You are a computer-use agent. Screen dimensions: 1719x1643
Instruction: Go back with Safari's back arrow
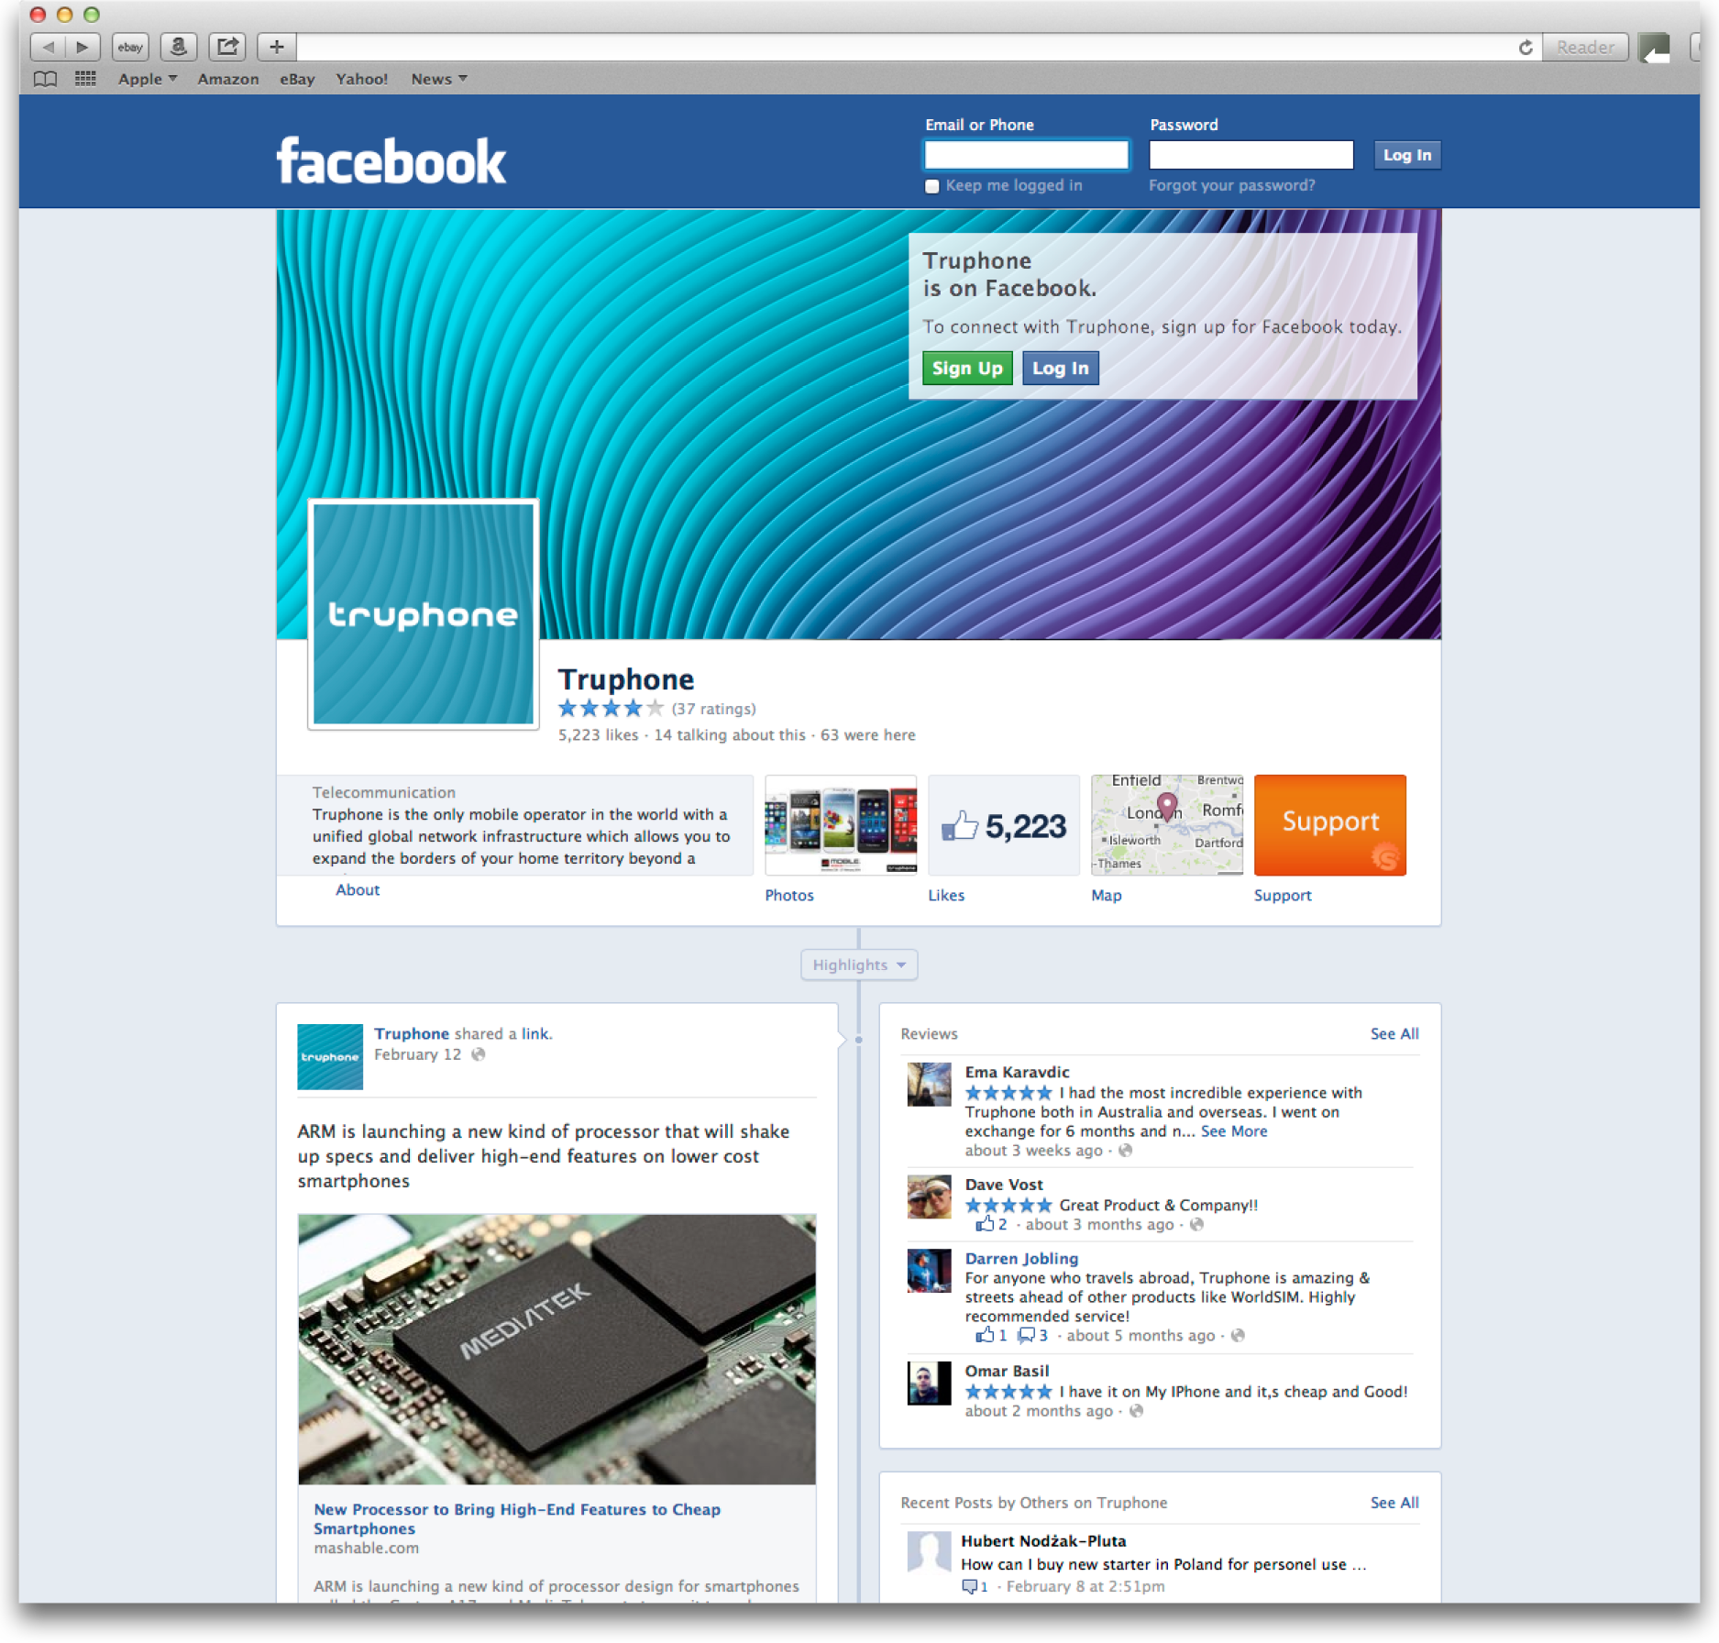pos(49,47)
